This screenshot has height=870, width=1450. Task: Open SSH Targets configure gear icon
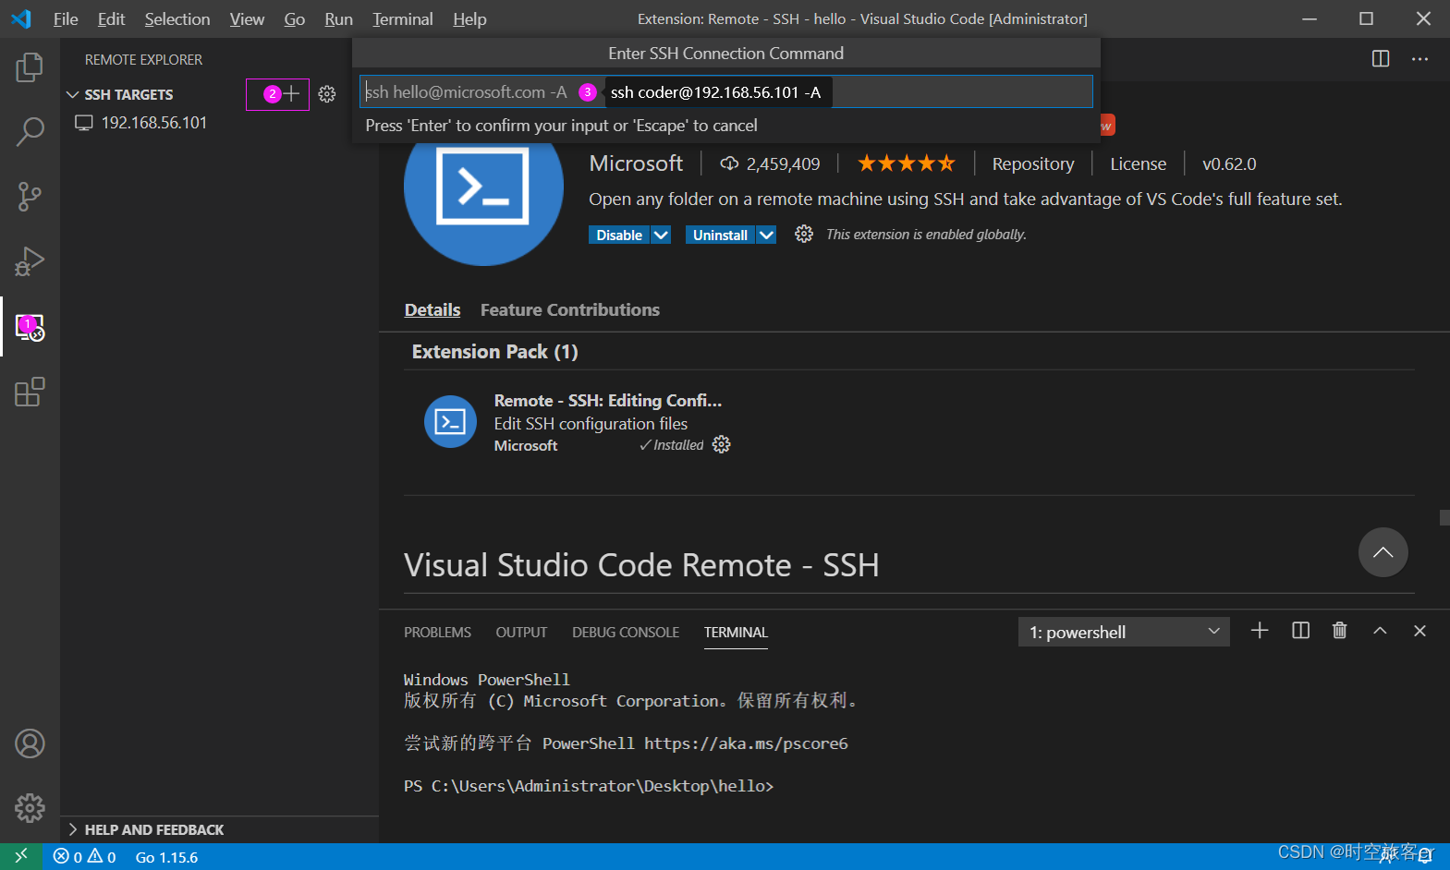pyautogui.click(x=327, y=94)
